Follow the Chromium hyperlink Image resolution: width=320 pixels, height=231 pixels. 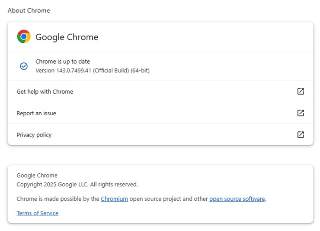pos(114,199)
